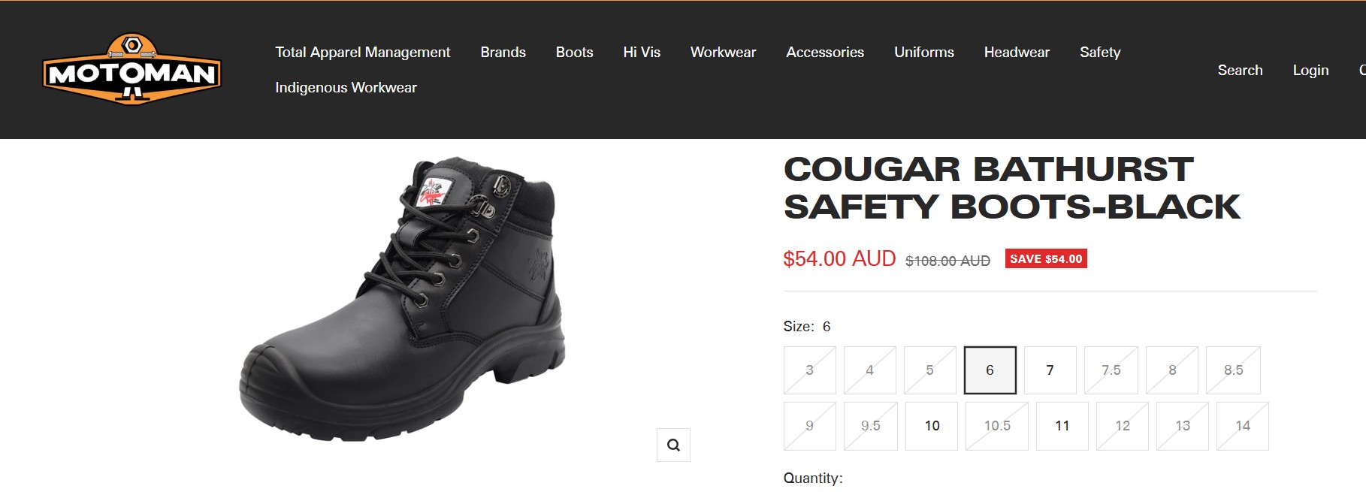Open the Safety menu
1366x492 pixels.
[1100, 52]
